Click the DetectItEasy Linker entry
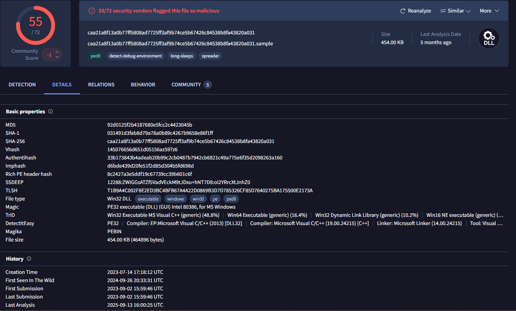Screen dimensions: 516x311 [x=419, y=223]
